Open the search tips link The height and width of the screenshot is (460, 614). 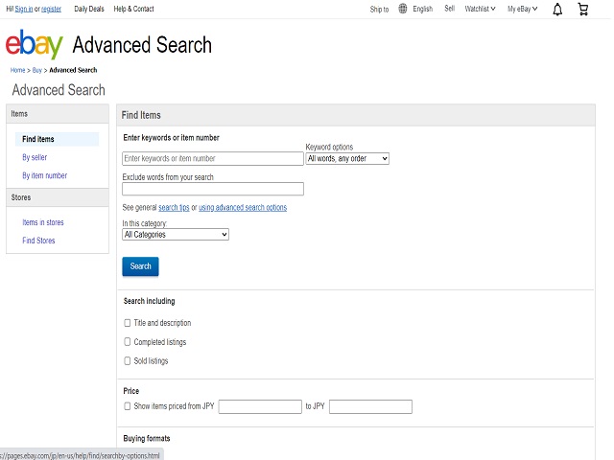point(174,207)
